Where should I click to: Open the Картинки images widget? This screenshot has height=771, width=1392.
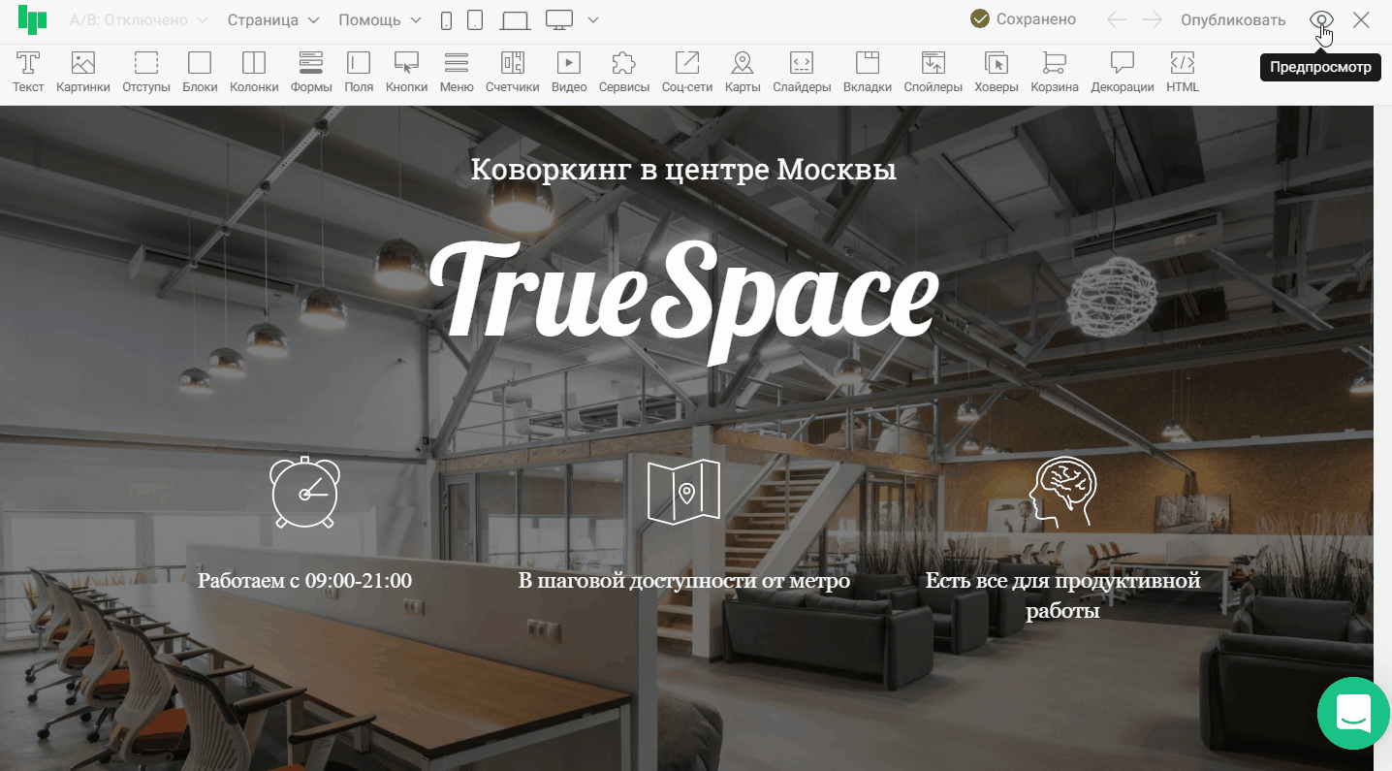point(83,72)
